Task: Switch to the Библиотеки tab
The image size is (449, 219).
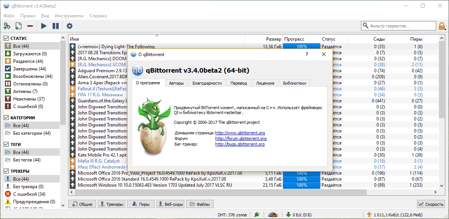Action: [x=294, y=83]
